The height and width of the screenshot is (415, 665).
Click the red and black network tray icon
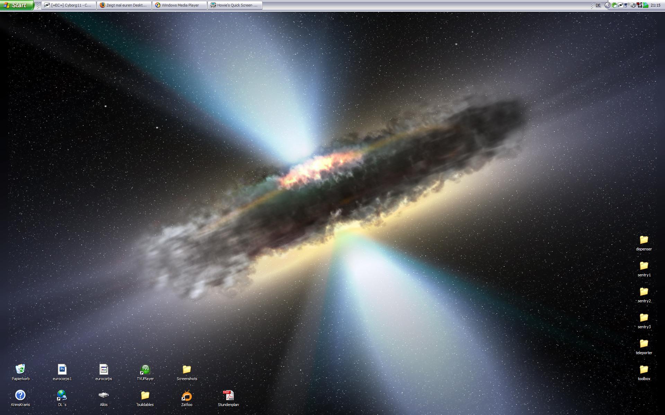pos(639,5)
